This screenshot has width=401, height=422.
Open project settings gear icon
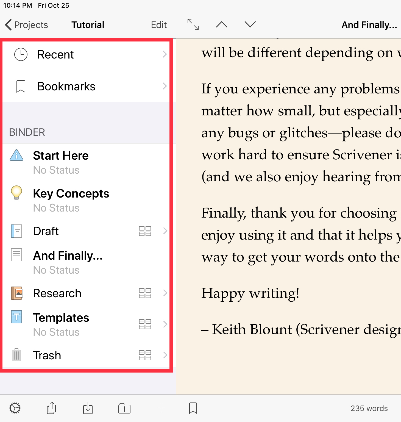(15, 408)
